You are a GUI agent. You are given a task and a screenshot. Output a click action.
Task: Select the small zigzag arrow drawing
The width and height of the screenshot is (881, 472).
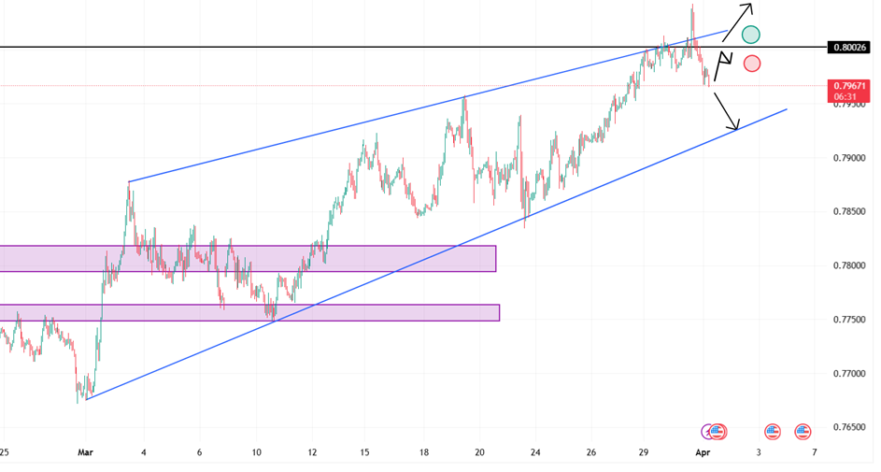(x=720, y=67)
